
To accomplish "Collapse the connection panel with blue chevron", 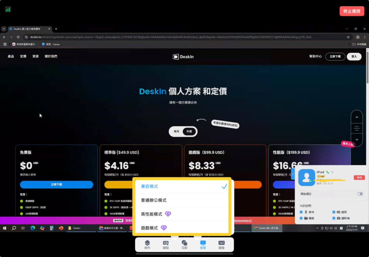I will pyautogui.click(x=293, y=174).
